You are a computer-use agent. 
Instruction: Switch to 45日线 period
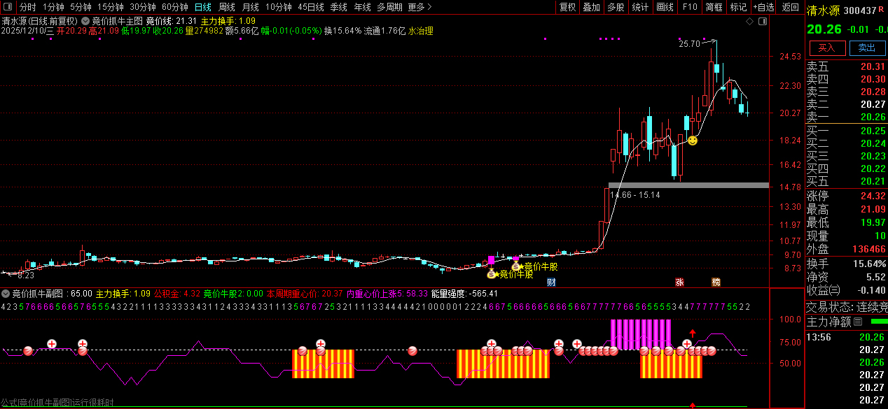310,7
